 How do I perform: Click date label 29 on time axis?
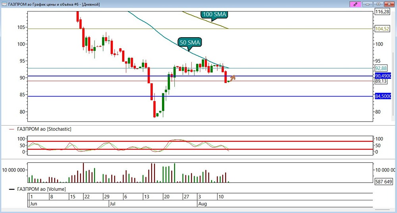106,197
